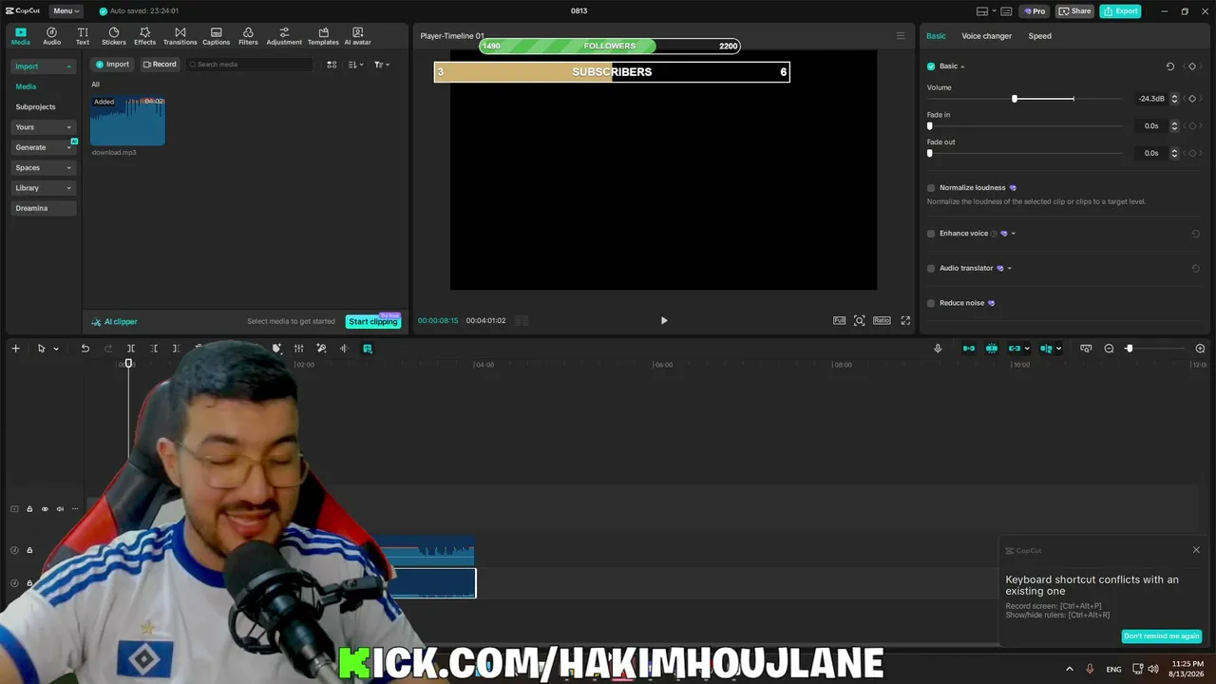Enable the Audio translator checkbox
1216x684 pixels.
pyautogui.click(x=931, y=268)
